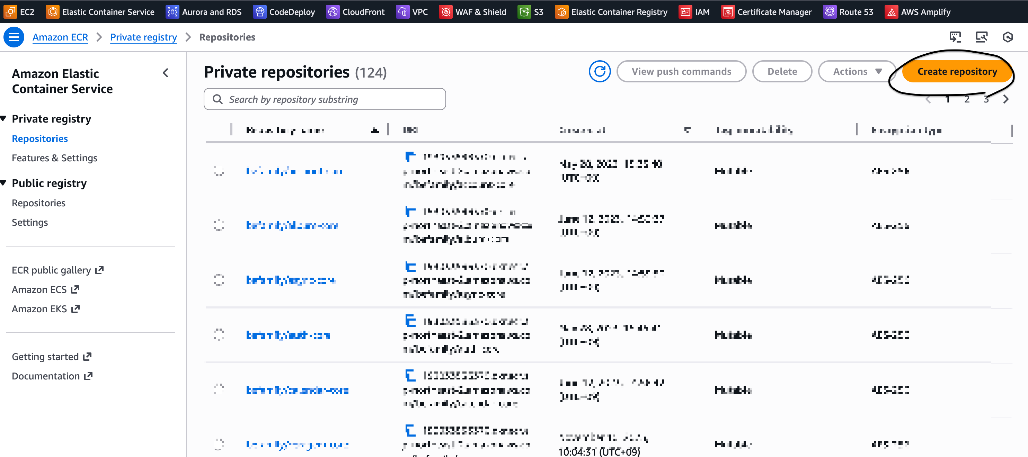Collapse the Private registry sidebar section
The image size is (1028, 457).
pyautogui.click(x=3, y=119)
